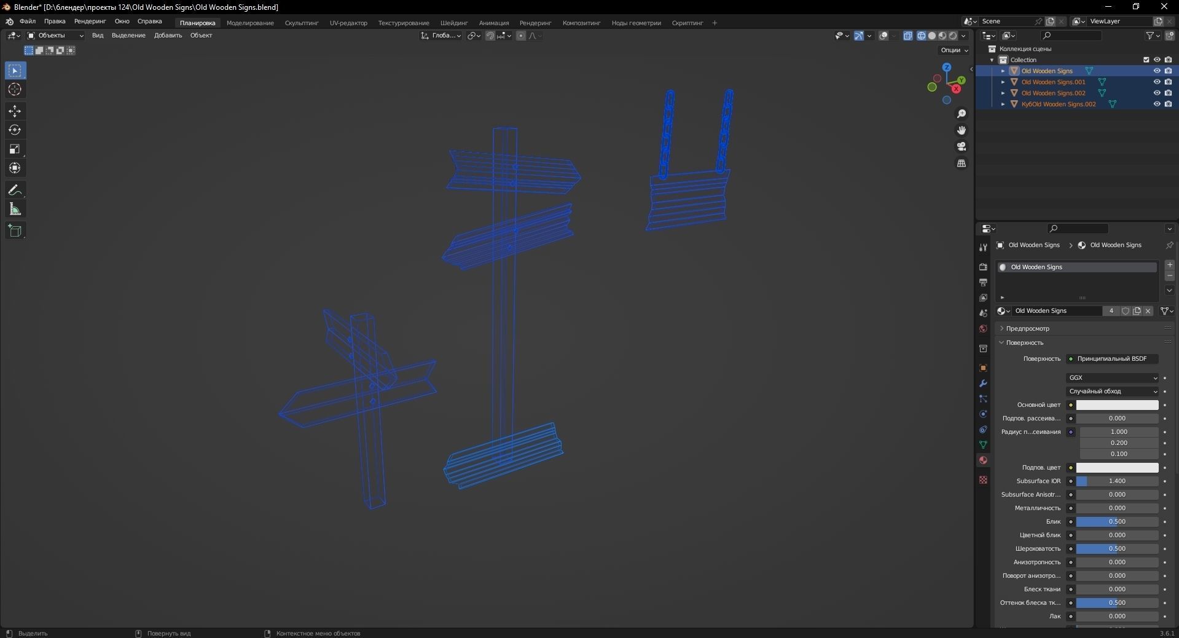Switch to the UV-редактор workspace tab

coord(348,23)
